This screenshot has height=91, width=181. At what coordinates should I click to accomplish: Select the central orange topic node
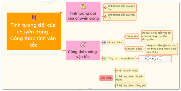point(34,31)
